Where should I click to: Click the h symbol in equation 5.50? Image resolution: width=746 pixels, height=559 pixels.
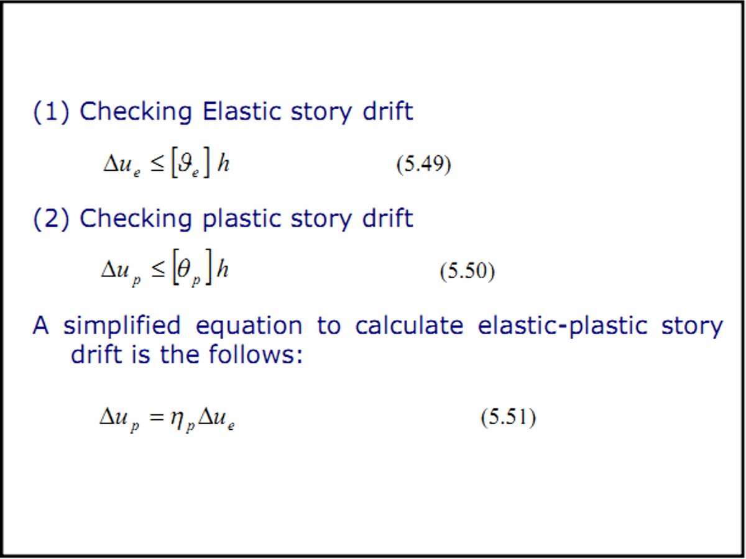223,272
